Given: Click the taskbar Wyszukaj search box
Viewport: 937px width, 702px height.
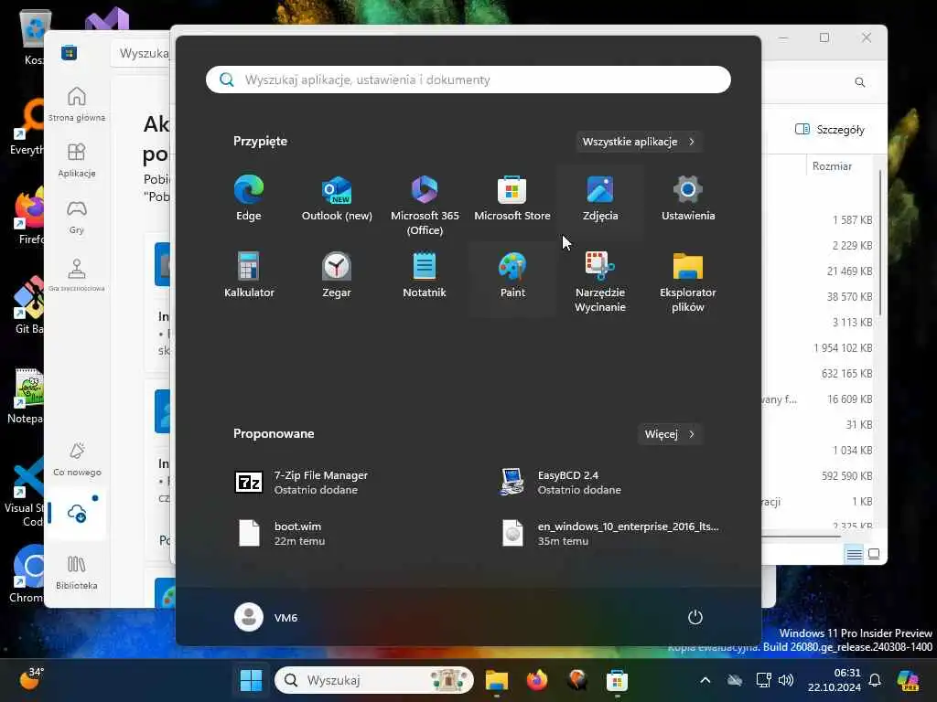Looking at the screenshot, I should coord(374,680).
